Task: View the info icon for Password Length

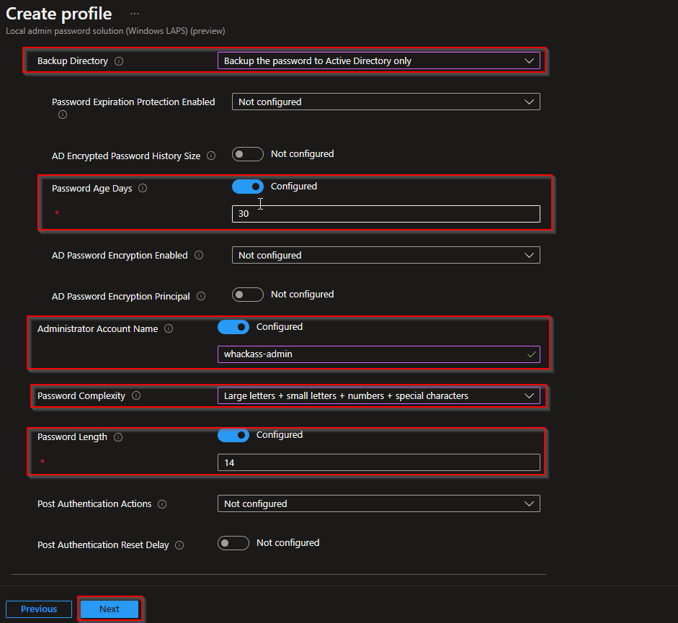Action: tap(118, 436)
